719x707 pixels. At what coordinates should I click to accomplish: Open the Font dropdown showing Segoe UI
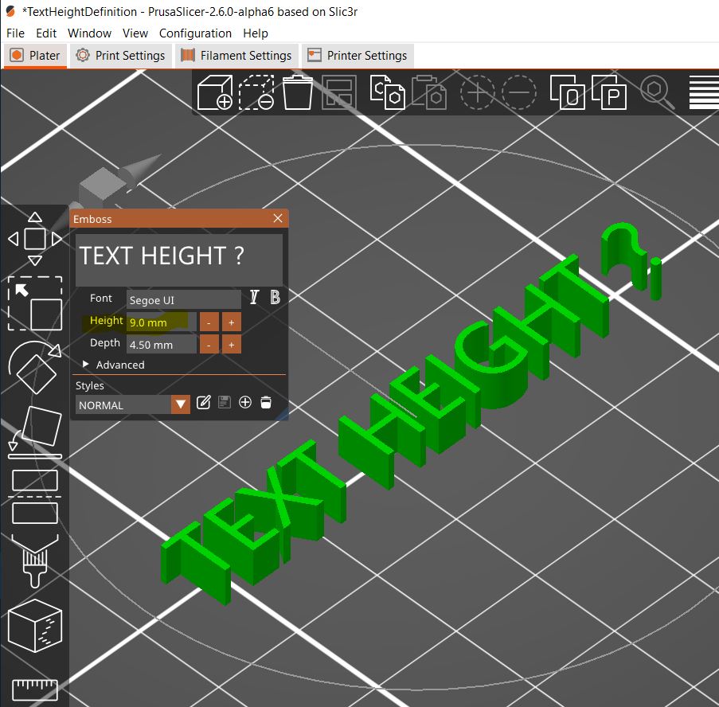(183, 300)
